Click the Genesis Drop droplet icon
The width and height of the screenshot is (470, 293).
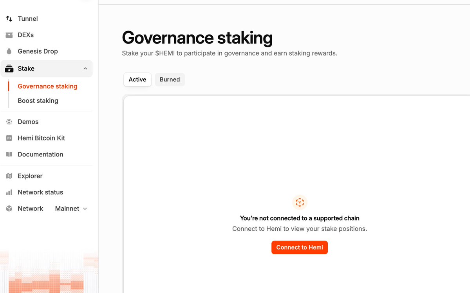9,51
